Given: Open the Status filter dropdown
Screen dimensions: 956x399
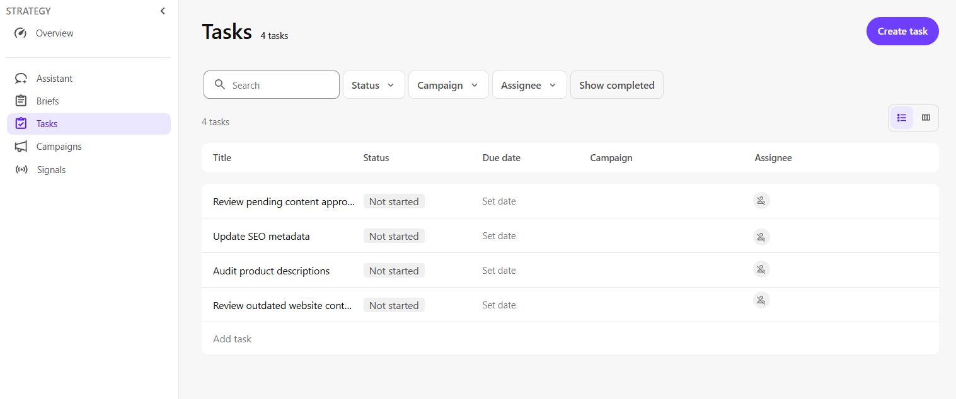Looking at the screenshot, I should [x=373, y=85].
